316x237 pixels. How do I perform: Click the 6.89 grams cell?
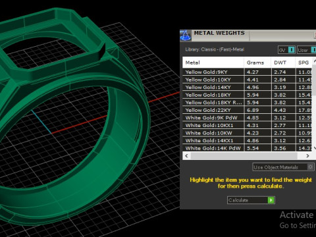click(x=257, y=110)
